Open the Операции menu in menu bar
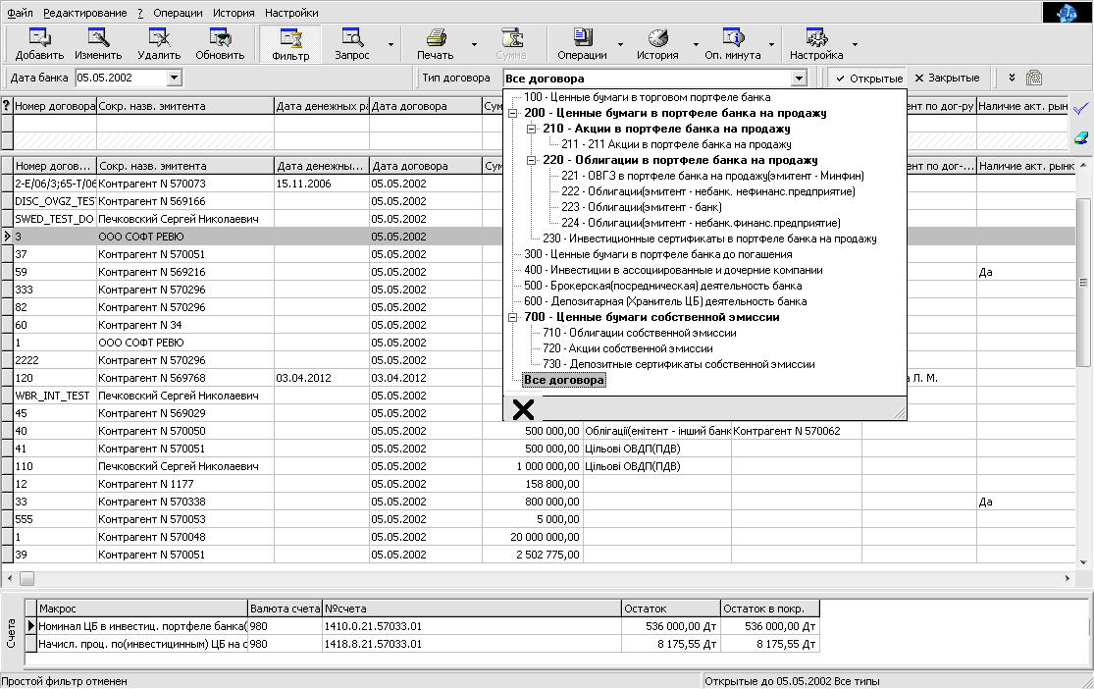Screen dimensions: 1094x689 tap(178, 13)
